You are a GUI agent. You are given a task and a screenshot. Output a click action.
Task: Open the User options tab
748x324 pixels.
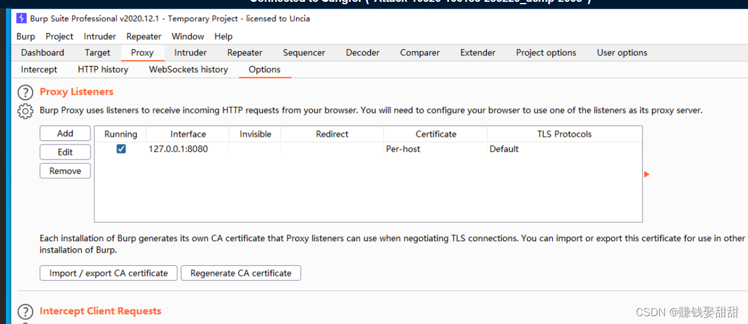[x=622, y=53]
